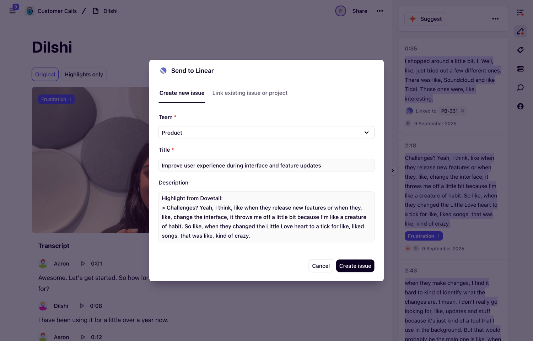Click the Suggest button
Image resolution: width=533 pixels, height=341 pixels.
coord(425,19)
